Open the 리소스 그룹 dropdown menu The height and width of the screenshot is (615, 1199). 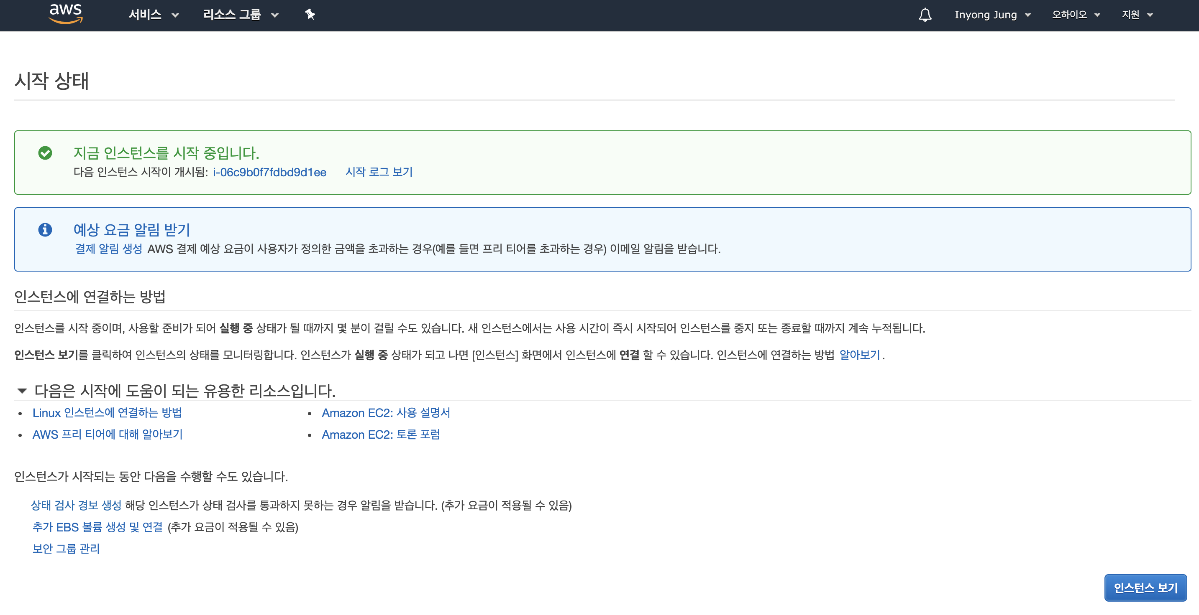(x=240, y=15)
